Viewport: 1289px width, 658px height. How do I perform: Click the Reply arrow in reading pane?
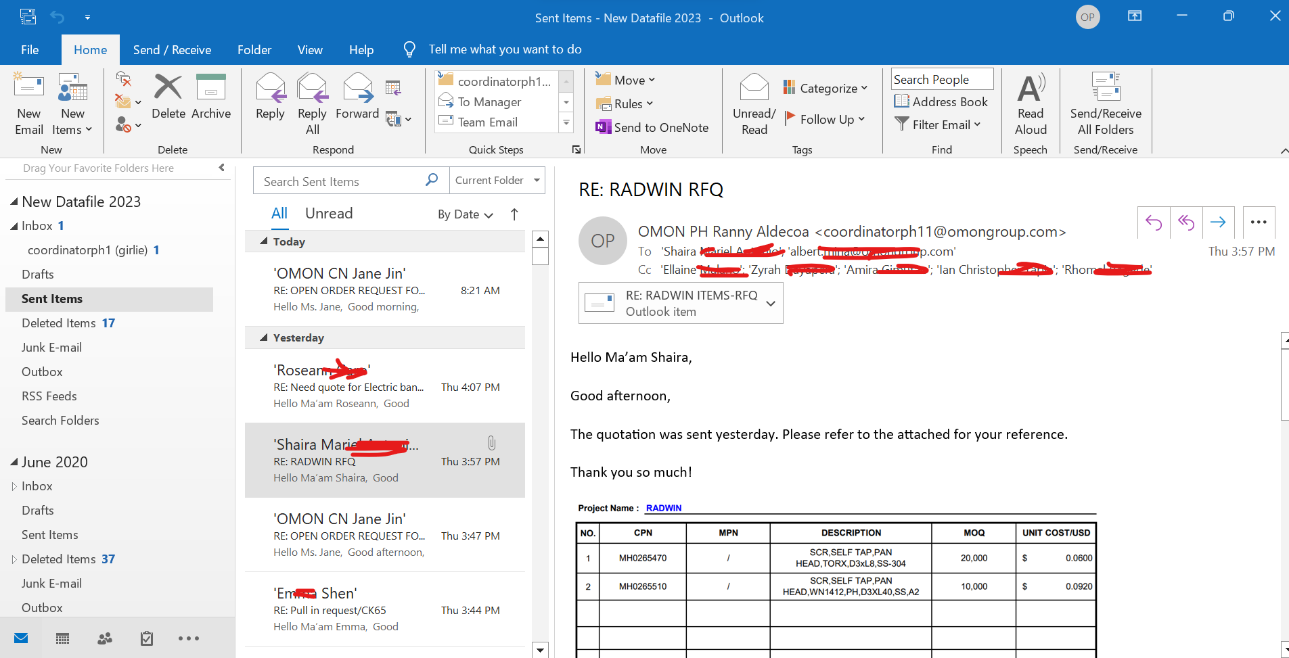(x=1154, y=222)
